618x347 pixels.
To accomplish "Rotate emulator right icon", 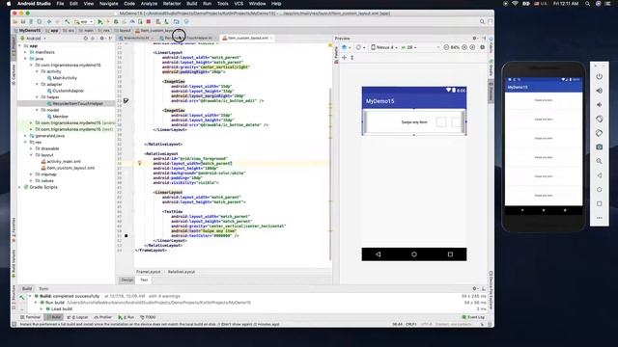I will [x=599, y=133].
